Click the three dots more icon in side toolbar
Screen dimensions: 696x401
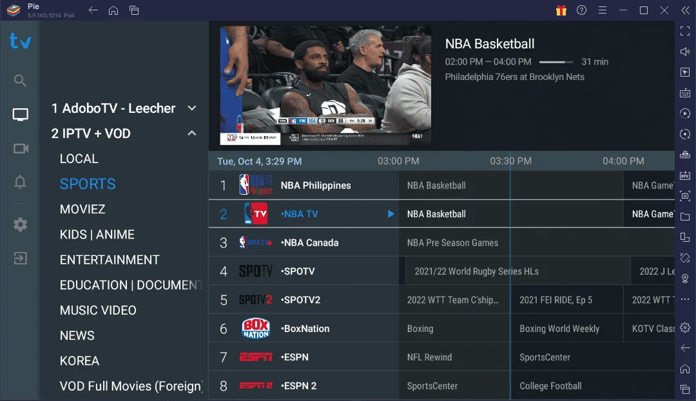click(x=685, y=299)
